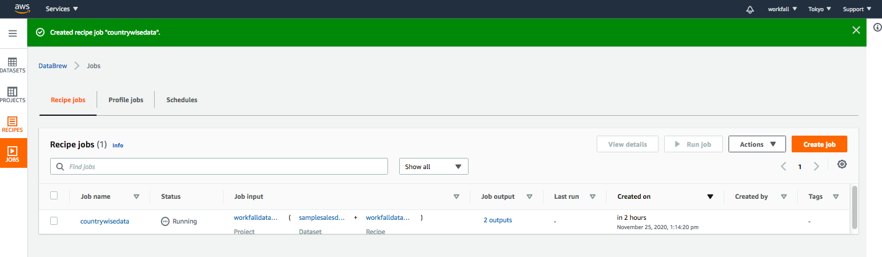Click the Run job button
882x257 pixels.
[x=693, y=144]
